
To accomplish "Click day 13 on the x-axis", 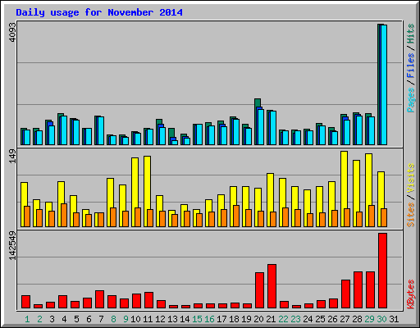I will click(x=172, y=319).
